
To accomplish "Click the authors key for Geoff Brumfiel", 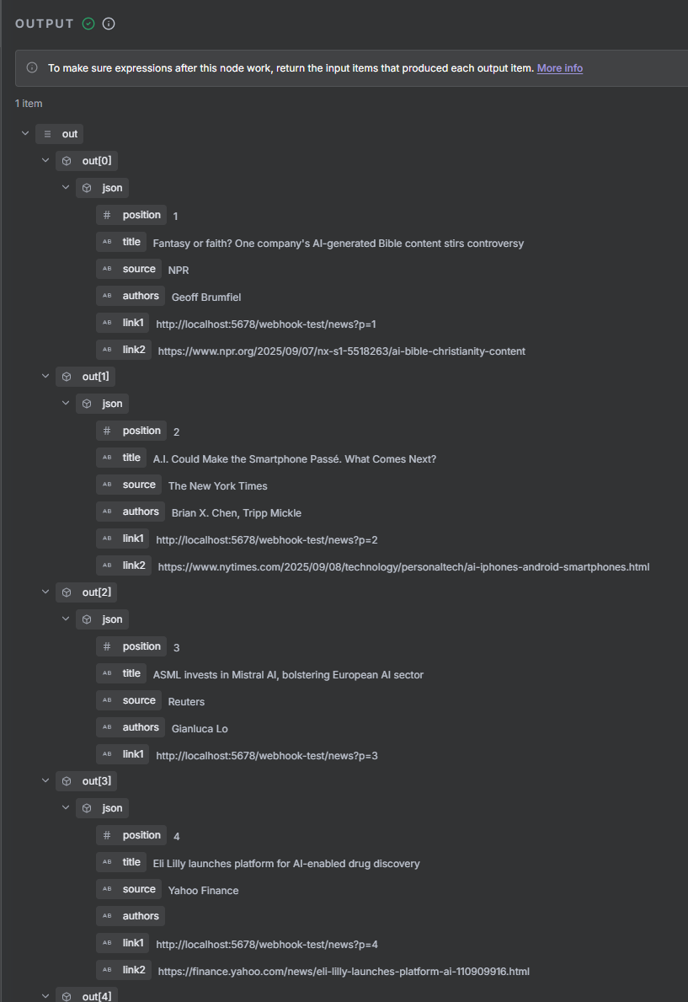I will tap(141, 296).
